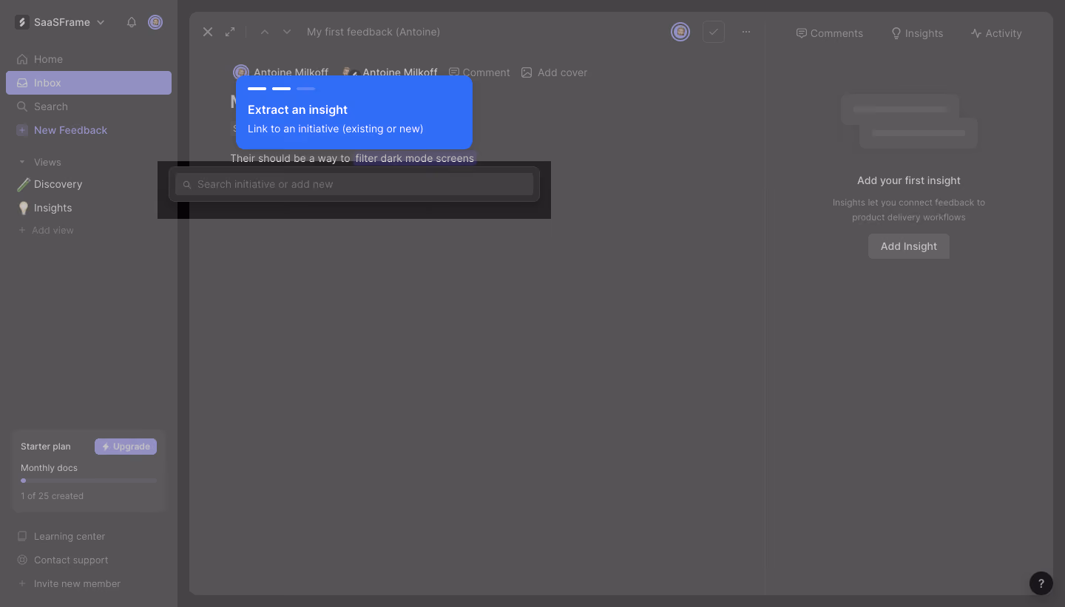Click the Upgrade plan button
Viewport: 1065px width, 607px height.
click(126, 447)
